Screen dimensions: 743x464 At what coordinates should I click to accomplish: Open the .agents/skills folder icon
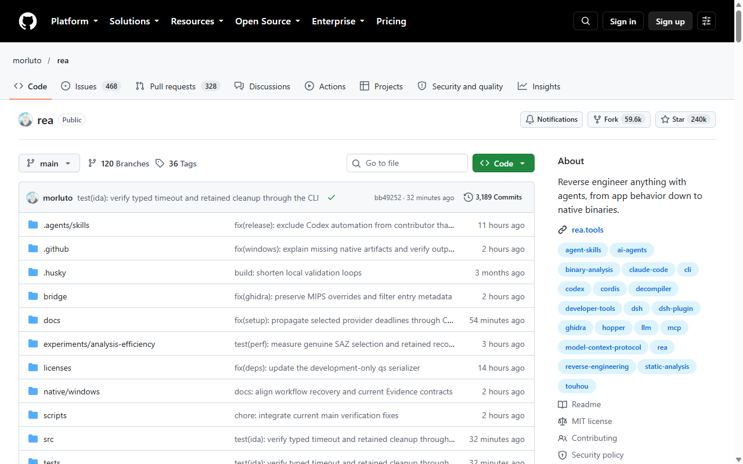(33, 225)
